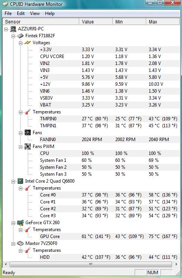Click the AZZURRI-PC computer icon
The width and height of the screenshot is (182, 278).
tap(13, 29)
